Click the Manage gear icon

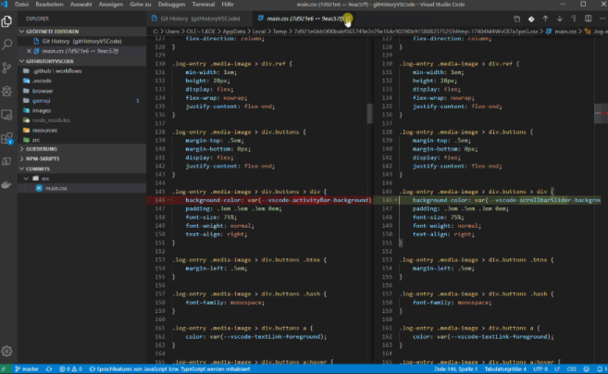point(8,351)
